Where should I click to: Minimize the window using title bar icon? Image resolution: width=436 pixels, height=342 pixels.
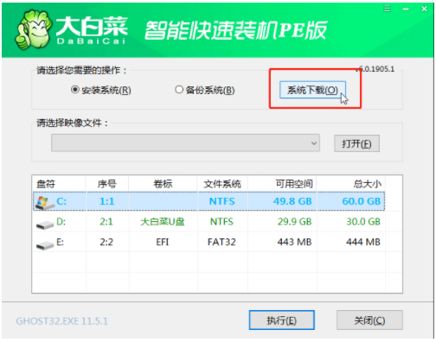point(406,9)
